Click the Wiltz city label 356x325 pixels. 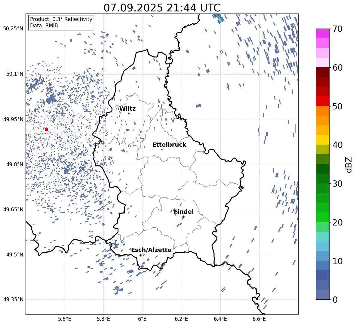(127, 109)
